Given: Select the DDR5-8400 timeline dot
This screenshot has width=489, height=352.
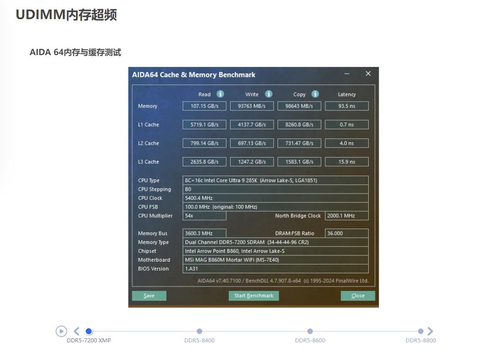Looking at the screenshot, I should click(x=199, y=331).
